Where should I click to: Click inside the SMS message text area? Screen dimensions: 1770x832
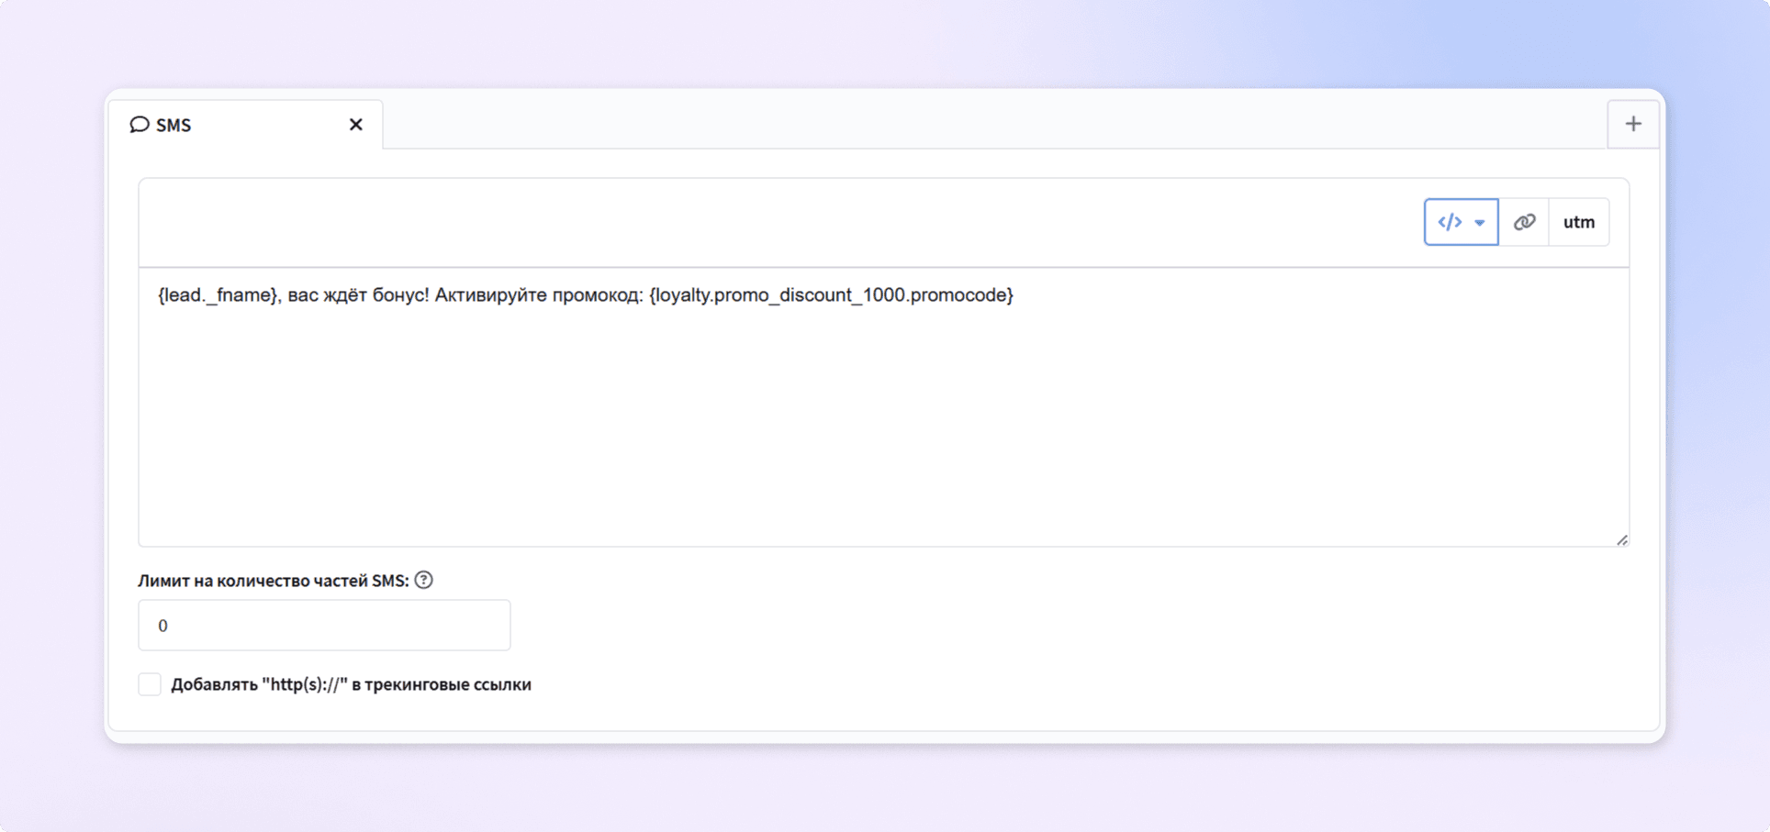pyautogui.click(x=884, y=407)
